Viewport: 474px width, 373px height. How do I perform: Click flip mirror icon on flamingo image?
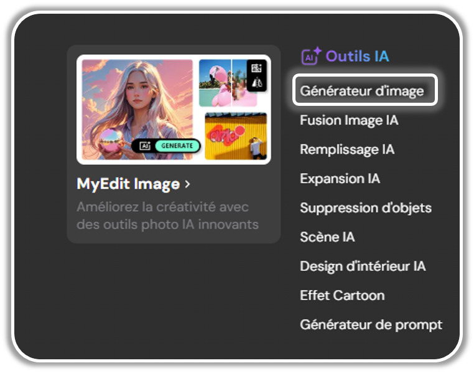point(257,82)
